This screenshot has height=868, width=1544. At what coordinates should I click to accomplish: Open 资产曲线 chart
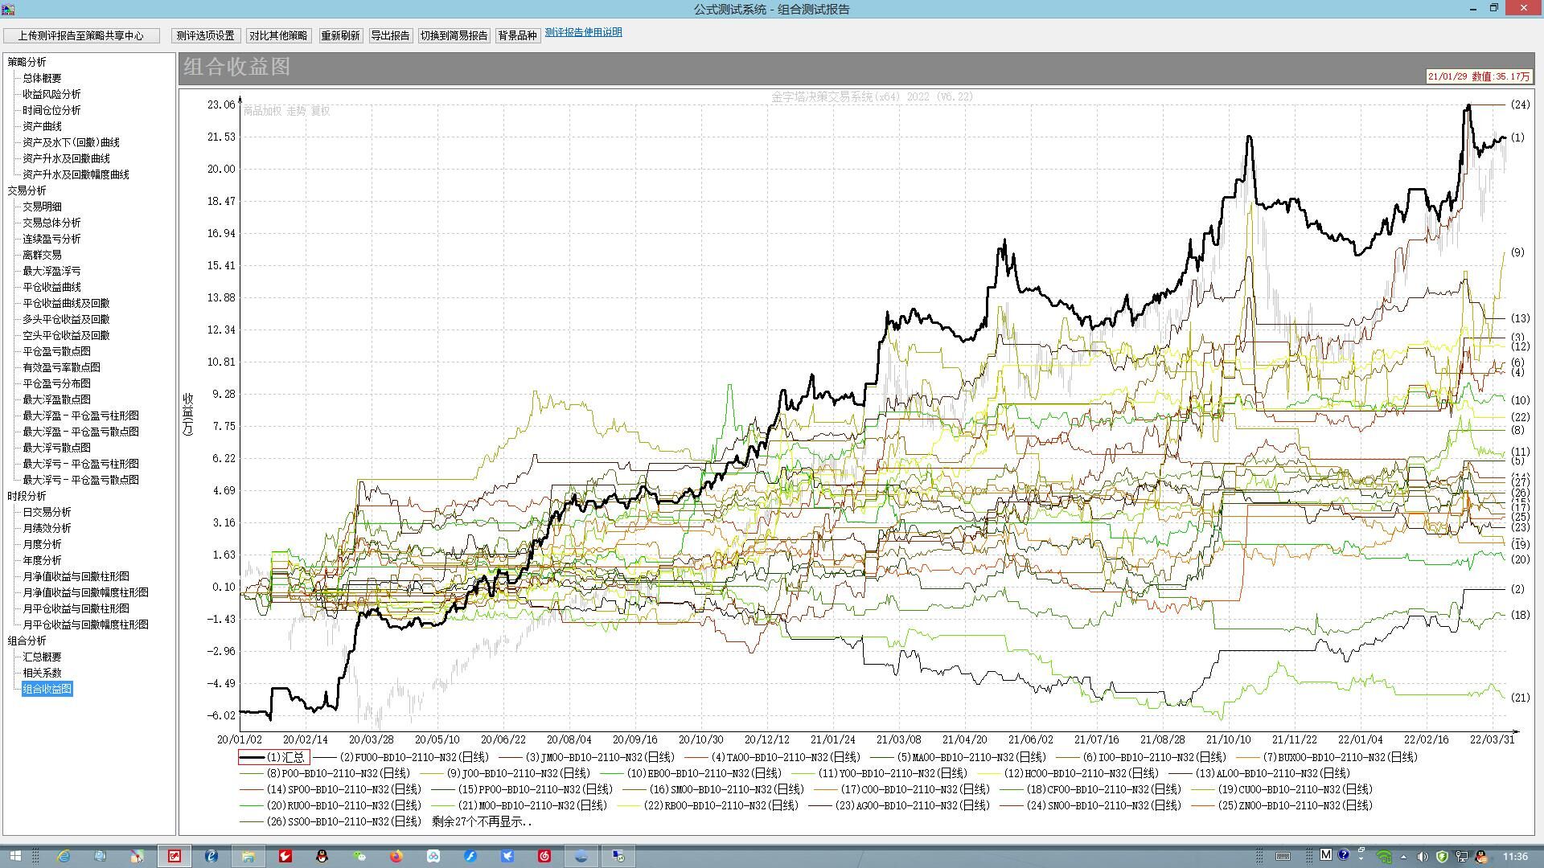click(x=42, y=126)
